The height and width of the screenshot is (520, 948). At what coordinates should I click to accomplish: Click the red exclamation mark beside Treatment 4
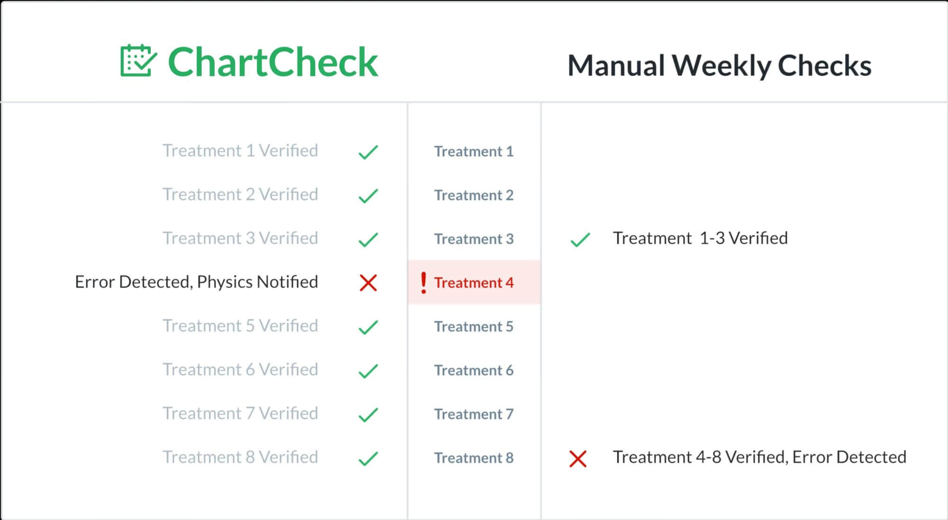(x=423, y=283)
